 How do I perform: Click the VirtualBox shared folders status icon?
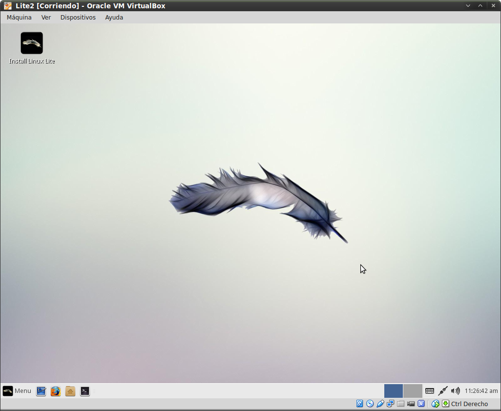[401, 404]
